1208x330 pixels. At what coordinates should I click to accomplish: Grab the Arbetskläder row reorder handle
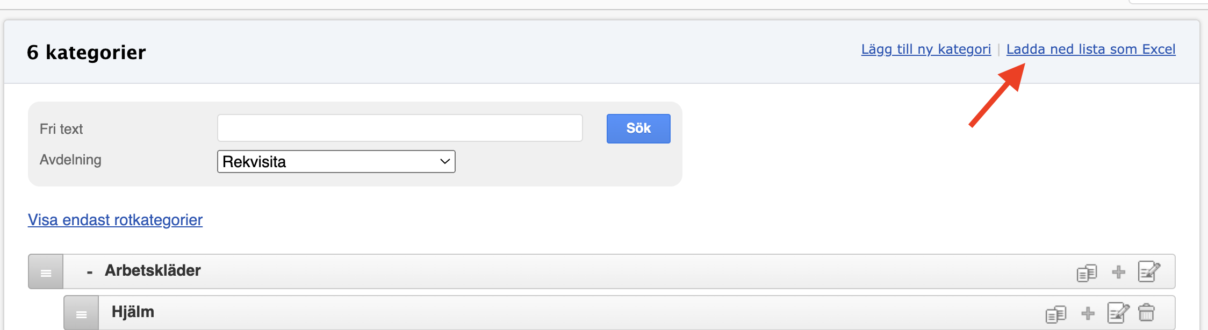tap(46, 272)
